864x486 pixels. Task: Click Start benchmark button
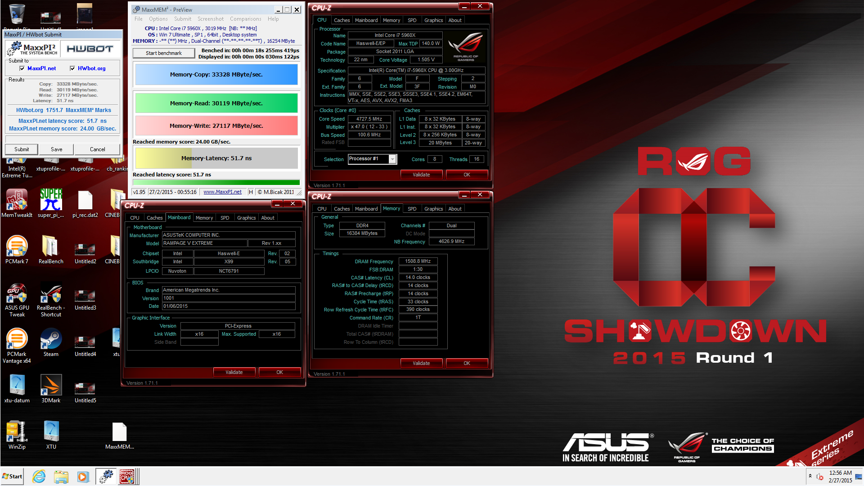(x=164, y=53)
